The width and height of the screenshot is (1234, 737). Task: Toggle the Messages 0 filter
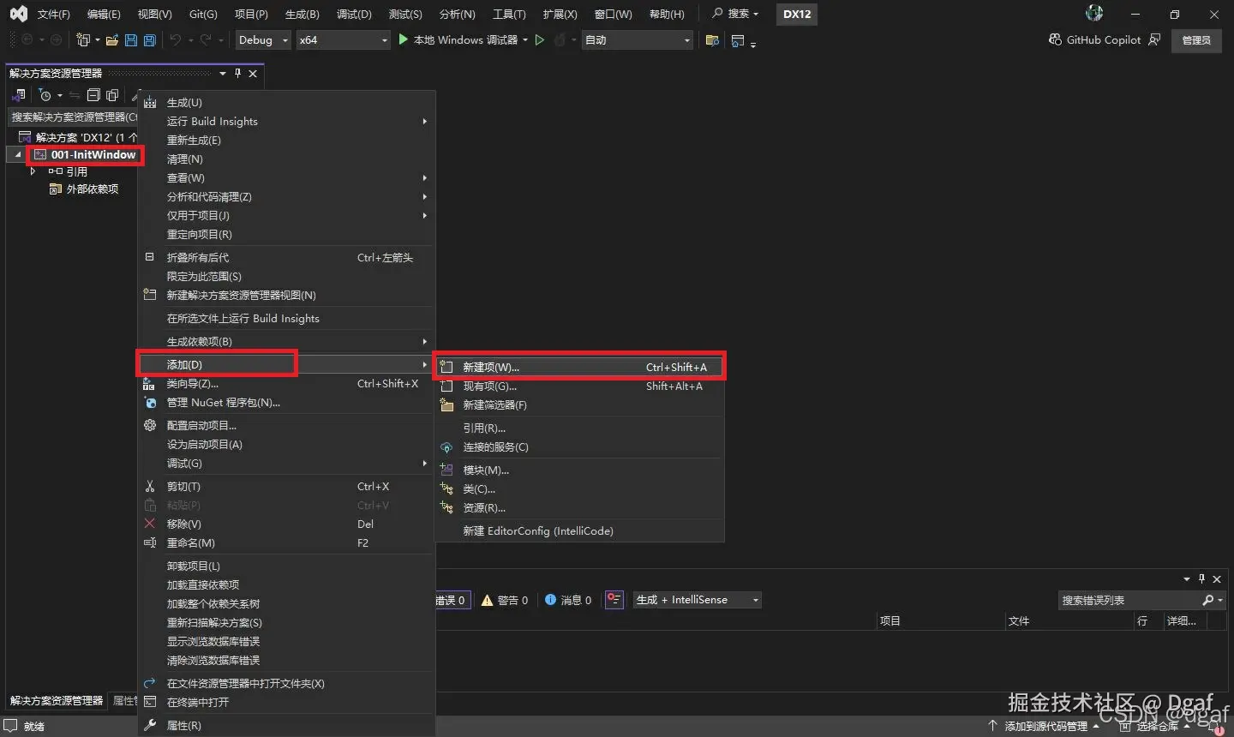(568, 600)
